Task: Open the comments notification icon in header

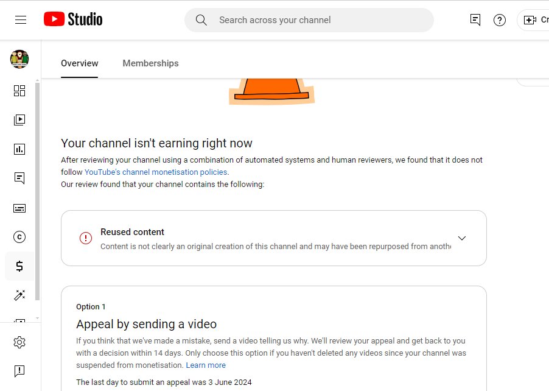Action: 475,20
